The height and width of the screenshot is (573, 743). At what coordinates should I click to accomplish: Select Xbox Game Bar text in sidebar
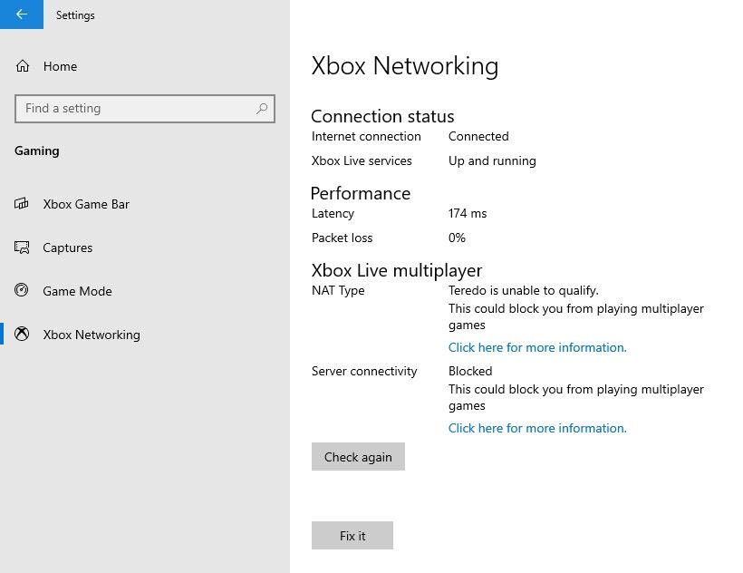pos(86,204)
